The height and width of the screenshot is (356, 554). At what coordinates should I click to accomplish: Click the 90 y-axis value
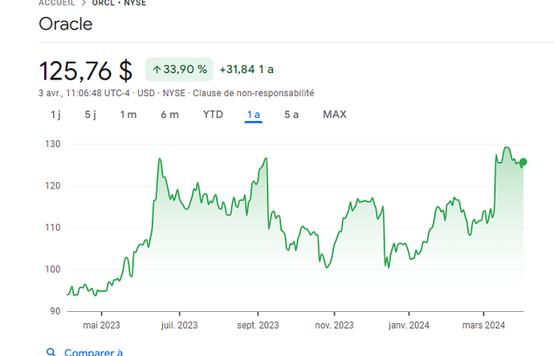55,311
